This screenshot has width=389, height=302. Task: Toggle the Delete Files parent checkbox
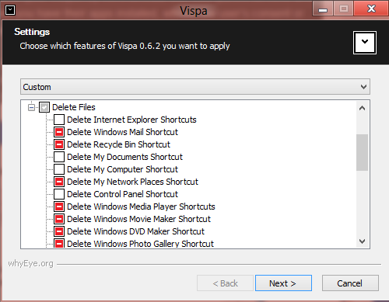[44, 107]
